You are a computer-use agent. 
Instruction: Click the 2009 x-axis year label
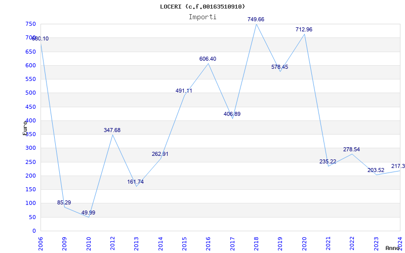[64, 244]
